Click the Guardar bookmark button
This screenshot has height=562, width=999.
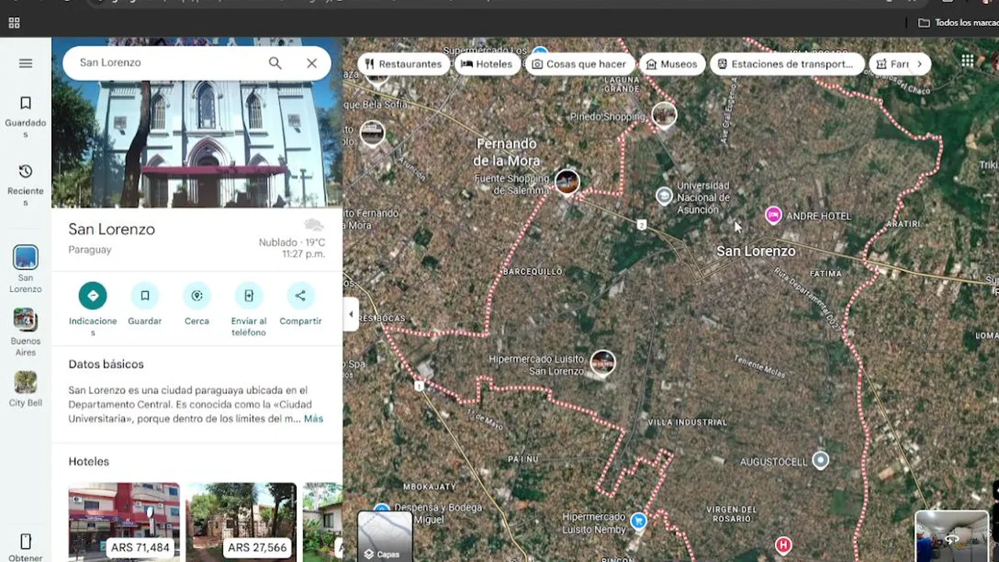(144, 295)
